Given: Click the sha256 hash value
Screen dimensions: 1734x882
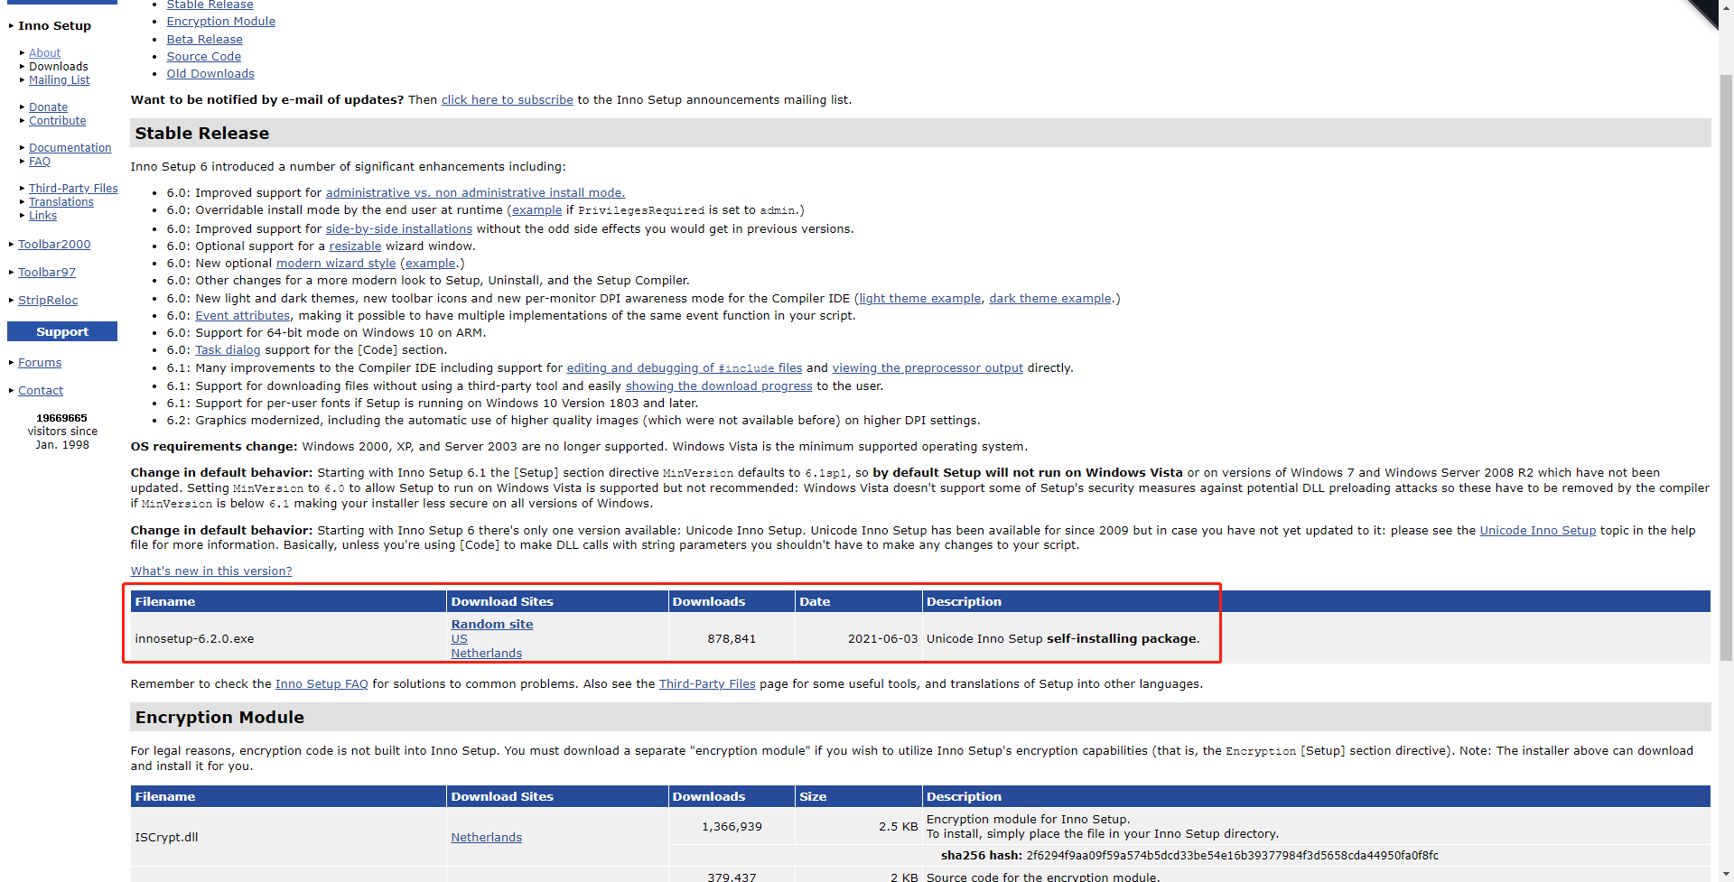Looking at the screenshot, I should pos(1232,856).
